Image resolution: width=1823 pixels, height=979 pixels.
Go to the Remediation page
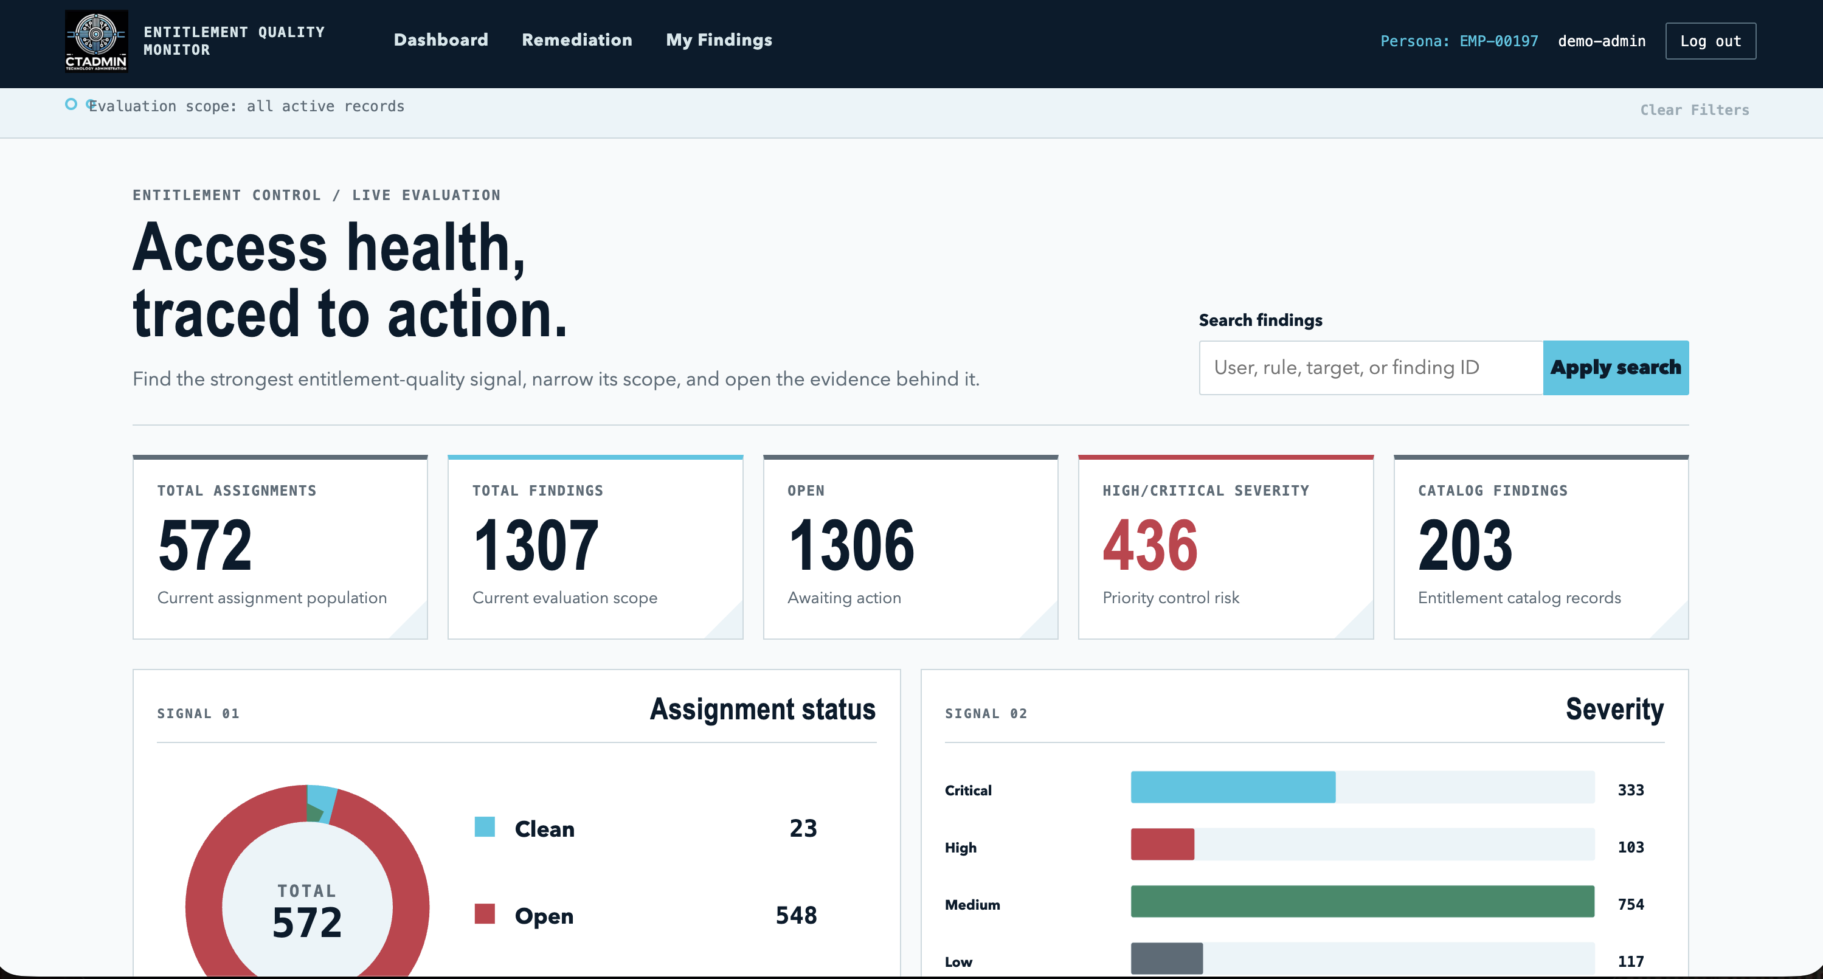(x=577, y=40)
